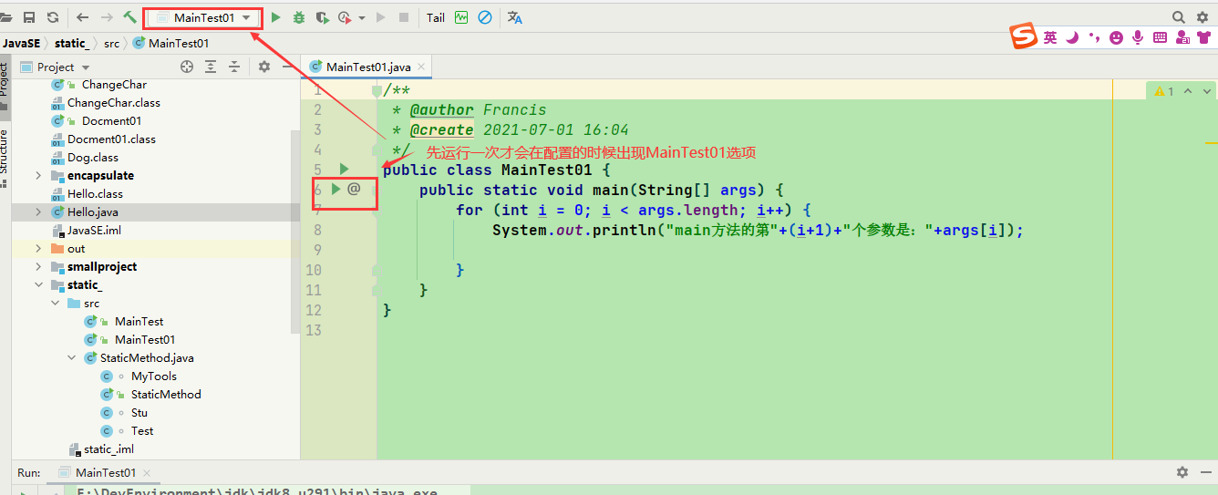This screenshot has width=1218, height=495.
Task: Select ChangeChar class in the project tree
Action: click(x=114, y=85)
